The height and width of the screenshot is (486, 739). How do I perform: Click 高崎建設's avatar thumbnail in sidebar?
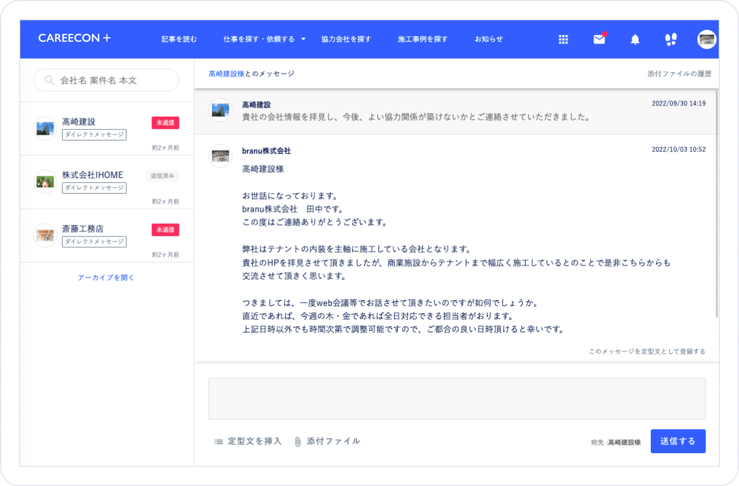click(x=45, y=127)
